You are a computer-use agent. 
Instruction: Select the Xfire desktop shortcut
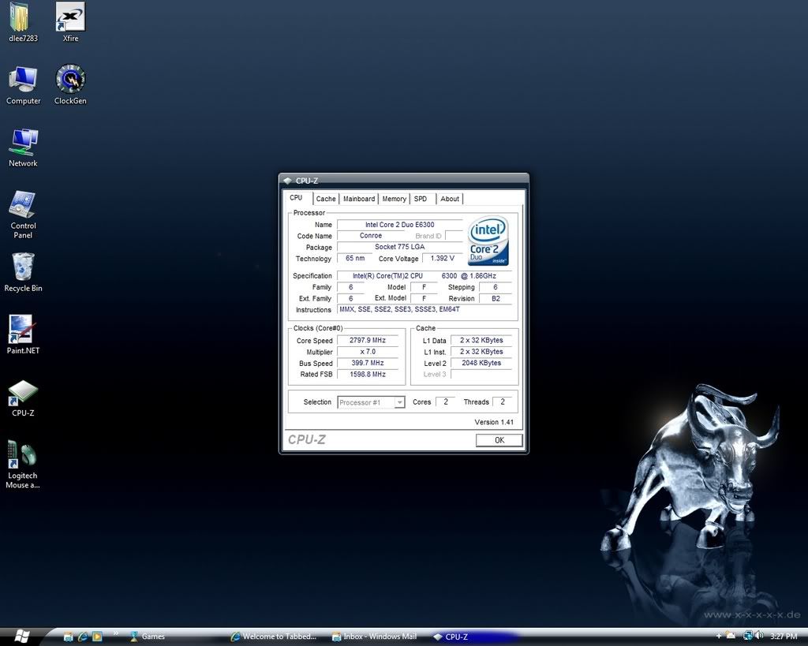pos(70,22)
